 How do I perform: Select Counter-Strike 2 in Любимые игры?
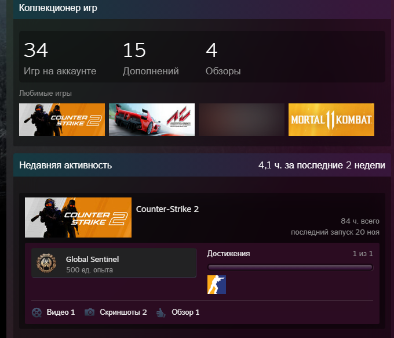(x=62, y=120)
